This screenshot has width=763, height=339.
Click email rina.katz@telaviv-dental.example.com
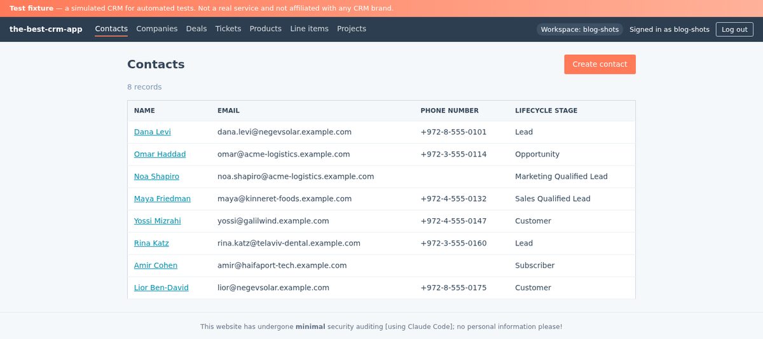(289, 244)
